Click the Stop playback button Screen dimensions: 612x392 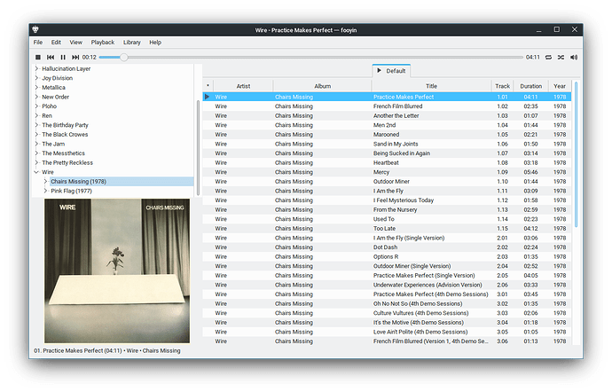pos(38,57)
